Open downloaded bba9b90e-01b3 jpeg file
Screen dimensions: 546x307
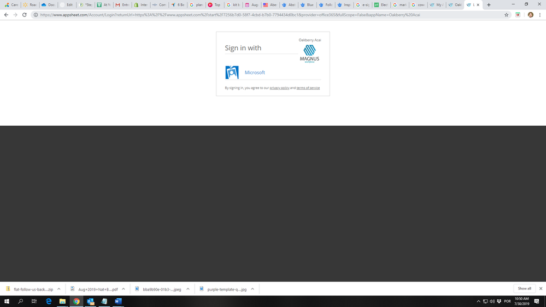(x=158, y=289)
